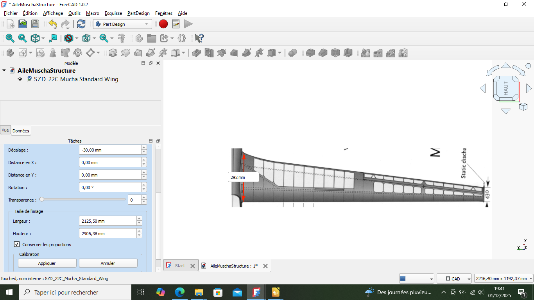The width and height of the screenshot is (534, 300).
Task: Click the Boolean operation spheres icon
Action: (292, 53)
